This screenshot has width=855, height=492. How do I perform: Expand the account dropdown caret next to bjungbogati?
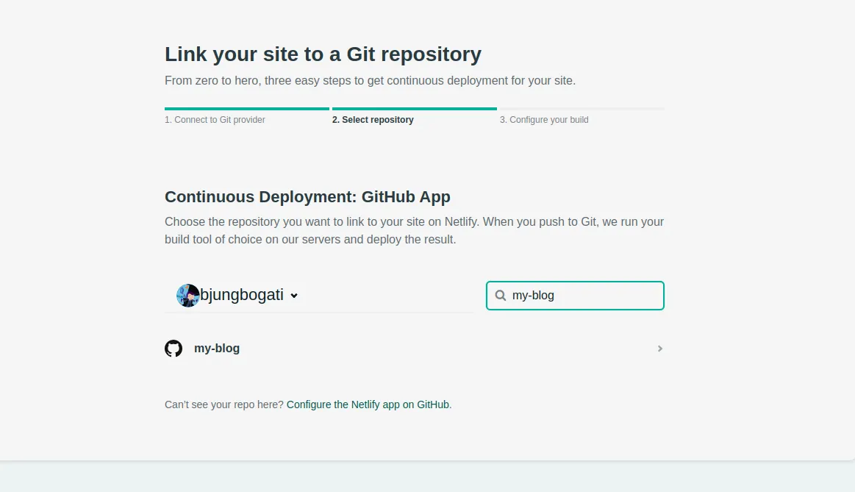[x=294, y=296]
